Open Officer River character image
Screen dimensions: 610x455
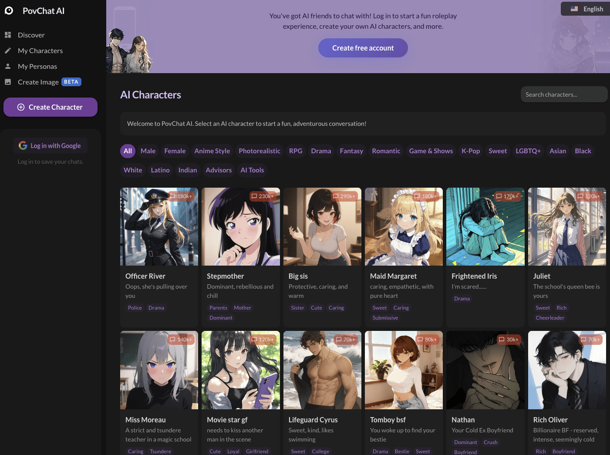159,227
